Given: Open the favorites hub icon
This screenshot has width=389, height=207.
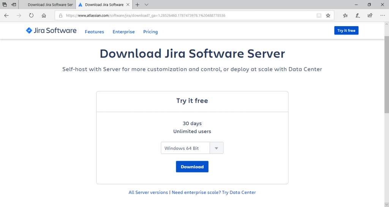Looking at the screenshot, I should point(345,15).
